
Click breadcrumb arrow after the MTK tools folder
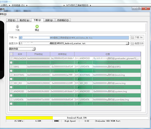click(x=91, y=5)
